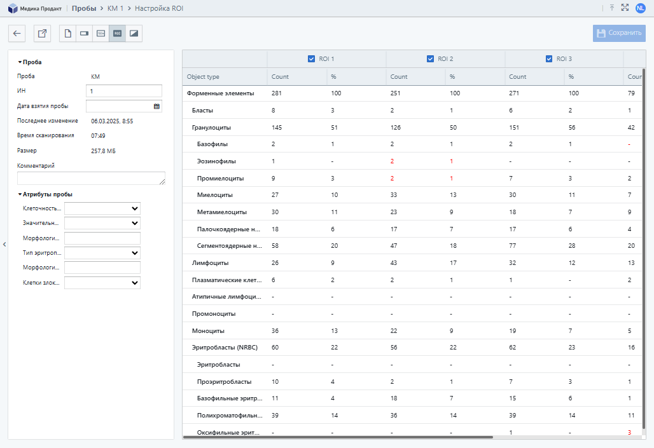This screenshot has width=654, height=448.
Task: Collapse the Атрибуты пробы section
Action: 45,194
